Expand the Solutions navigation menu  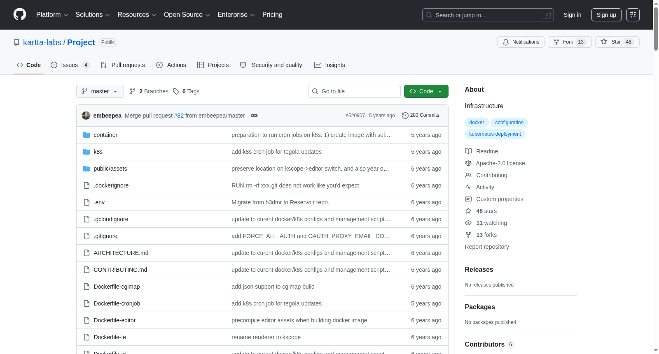click(93, 15)
